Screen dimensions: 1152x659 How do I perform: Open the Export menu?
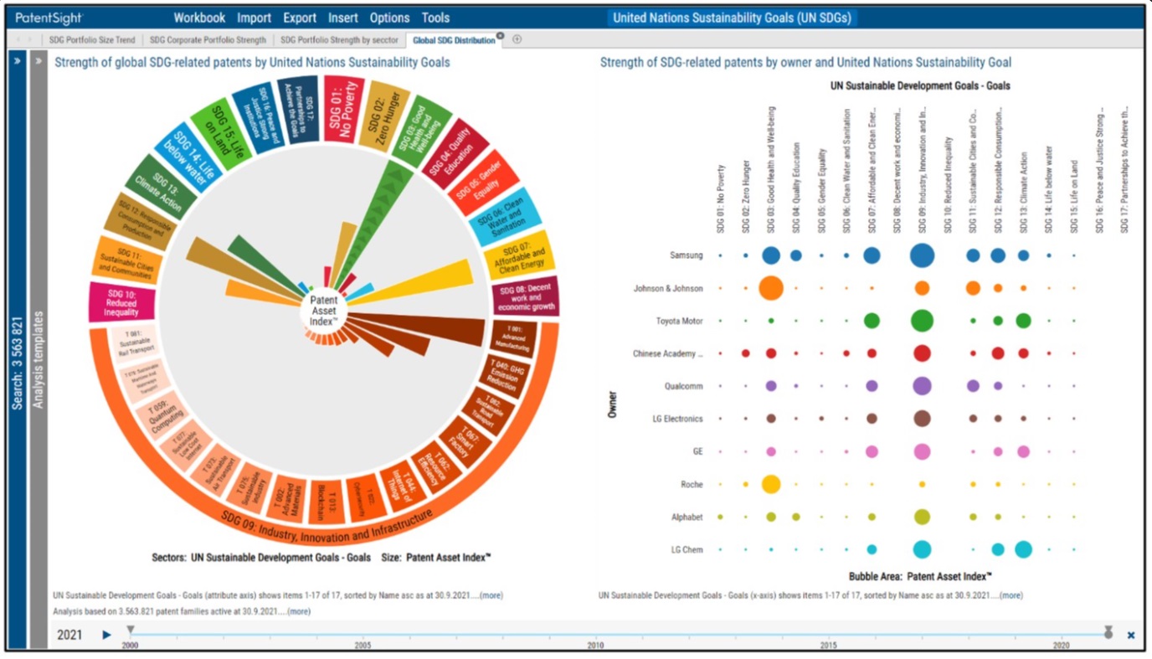coord(300,18)
